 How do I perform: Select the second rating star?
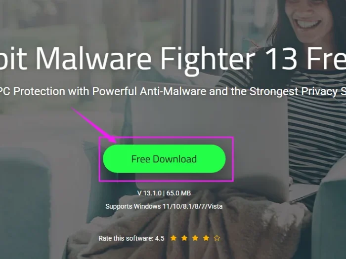184,238
